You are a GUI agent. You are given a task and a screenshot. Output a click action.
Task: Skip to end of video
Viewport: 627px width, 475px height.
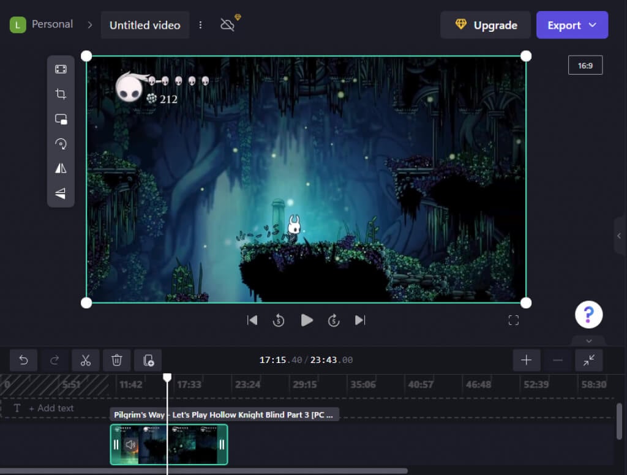360,320
